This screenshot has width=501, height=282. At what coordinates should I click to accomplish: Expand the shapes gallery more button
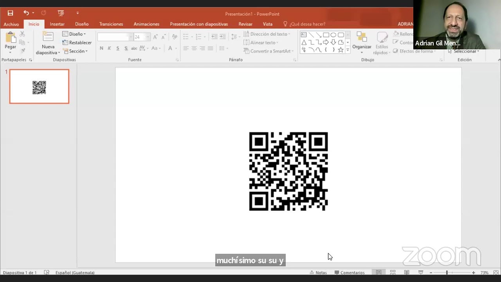(348, 50)
